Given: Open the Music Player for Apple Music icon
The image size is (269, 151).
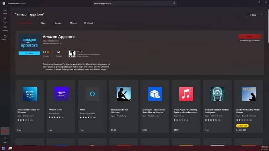Looking at the screenshot, I should [x=186, y=94].
